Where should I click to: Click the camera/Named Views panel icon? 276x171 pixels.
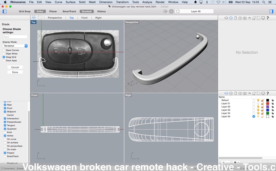click(x=245, y=18)
